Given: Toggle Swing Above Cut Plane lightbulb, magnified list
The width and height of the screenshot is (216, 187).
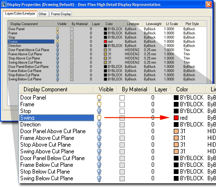Looking at the screenshot, I should [x=99, y=151].
